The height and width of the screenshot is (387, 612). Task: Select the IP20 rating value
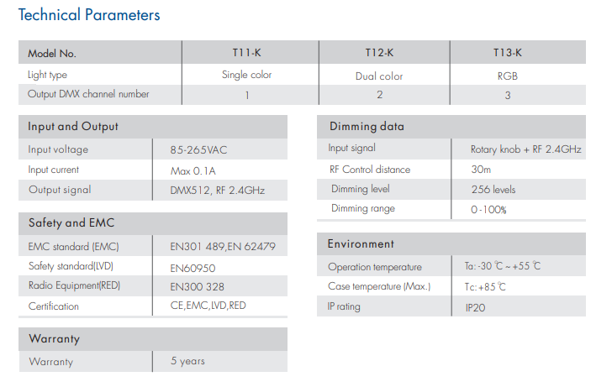(476, 308)
